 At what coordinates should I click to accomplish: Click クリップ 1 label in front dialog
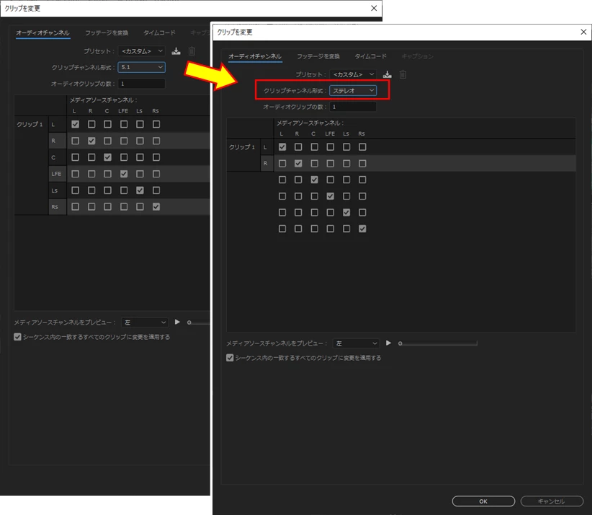click(x=242, y=147)
